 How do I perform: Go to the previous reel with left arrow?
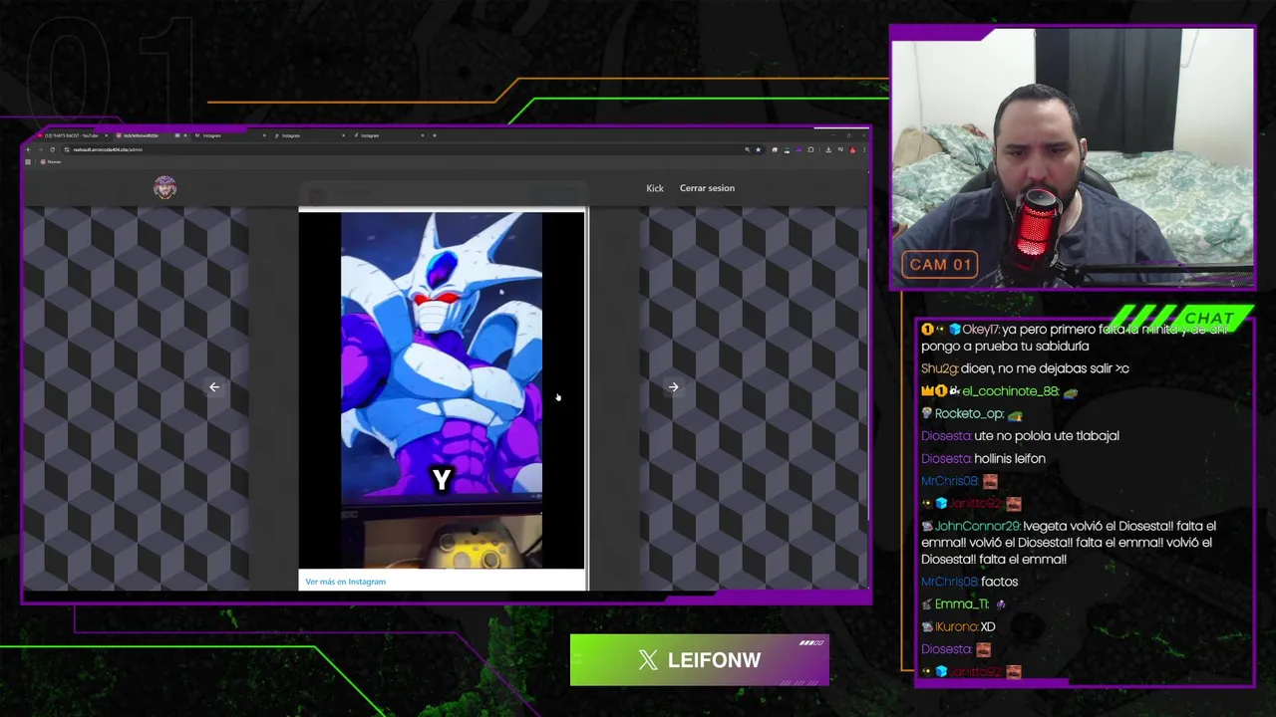(x=214, y=387)
